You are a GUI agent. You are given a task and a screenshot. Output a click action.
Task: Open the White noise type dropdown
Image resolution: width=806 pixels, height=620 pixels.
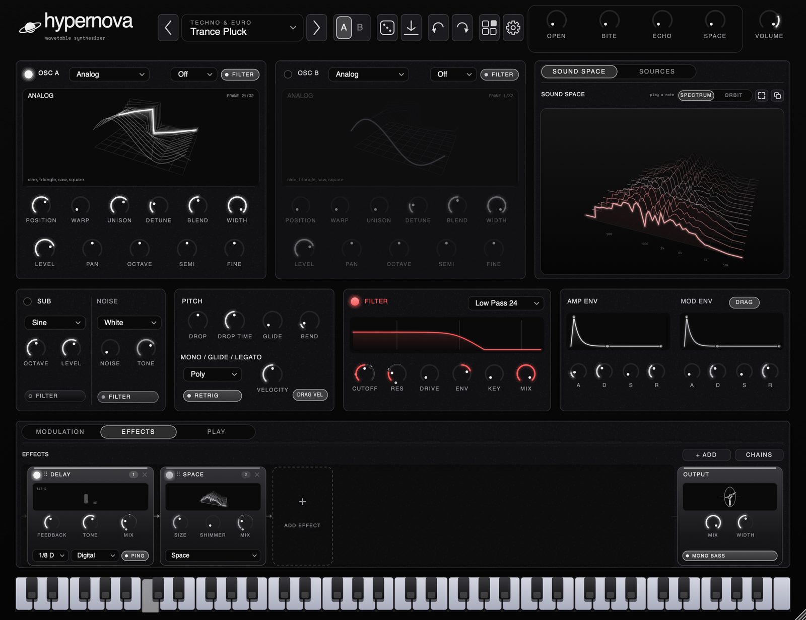pos(129,323)
